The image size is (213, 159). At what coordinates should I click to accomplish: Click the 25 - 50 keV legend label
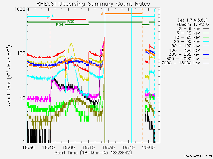click(x=187, y=41)
